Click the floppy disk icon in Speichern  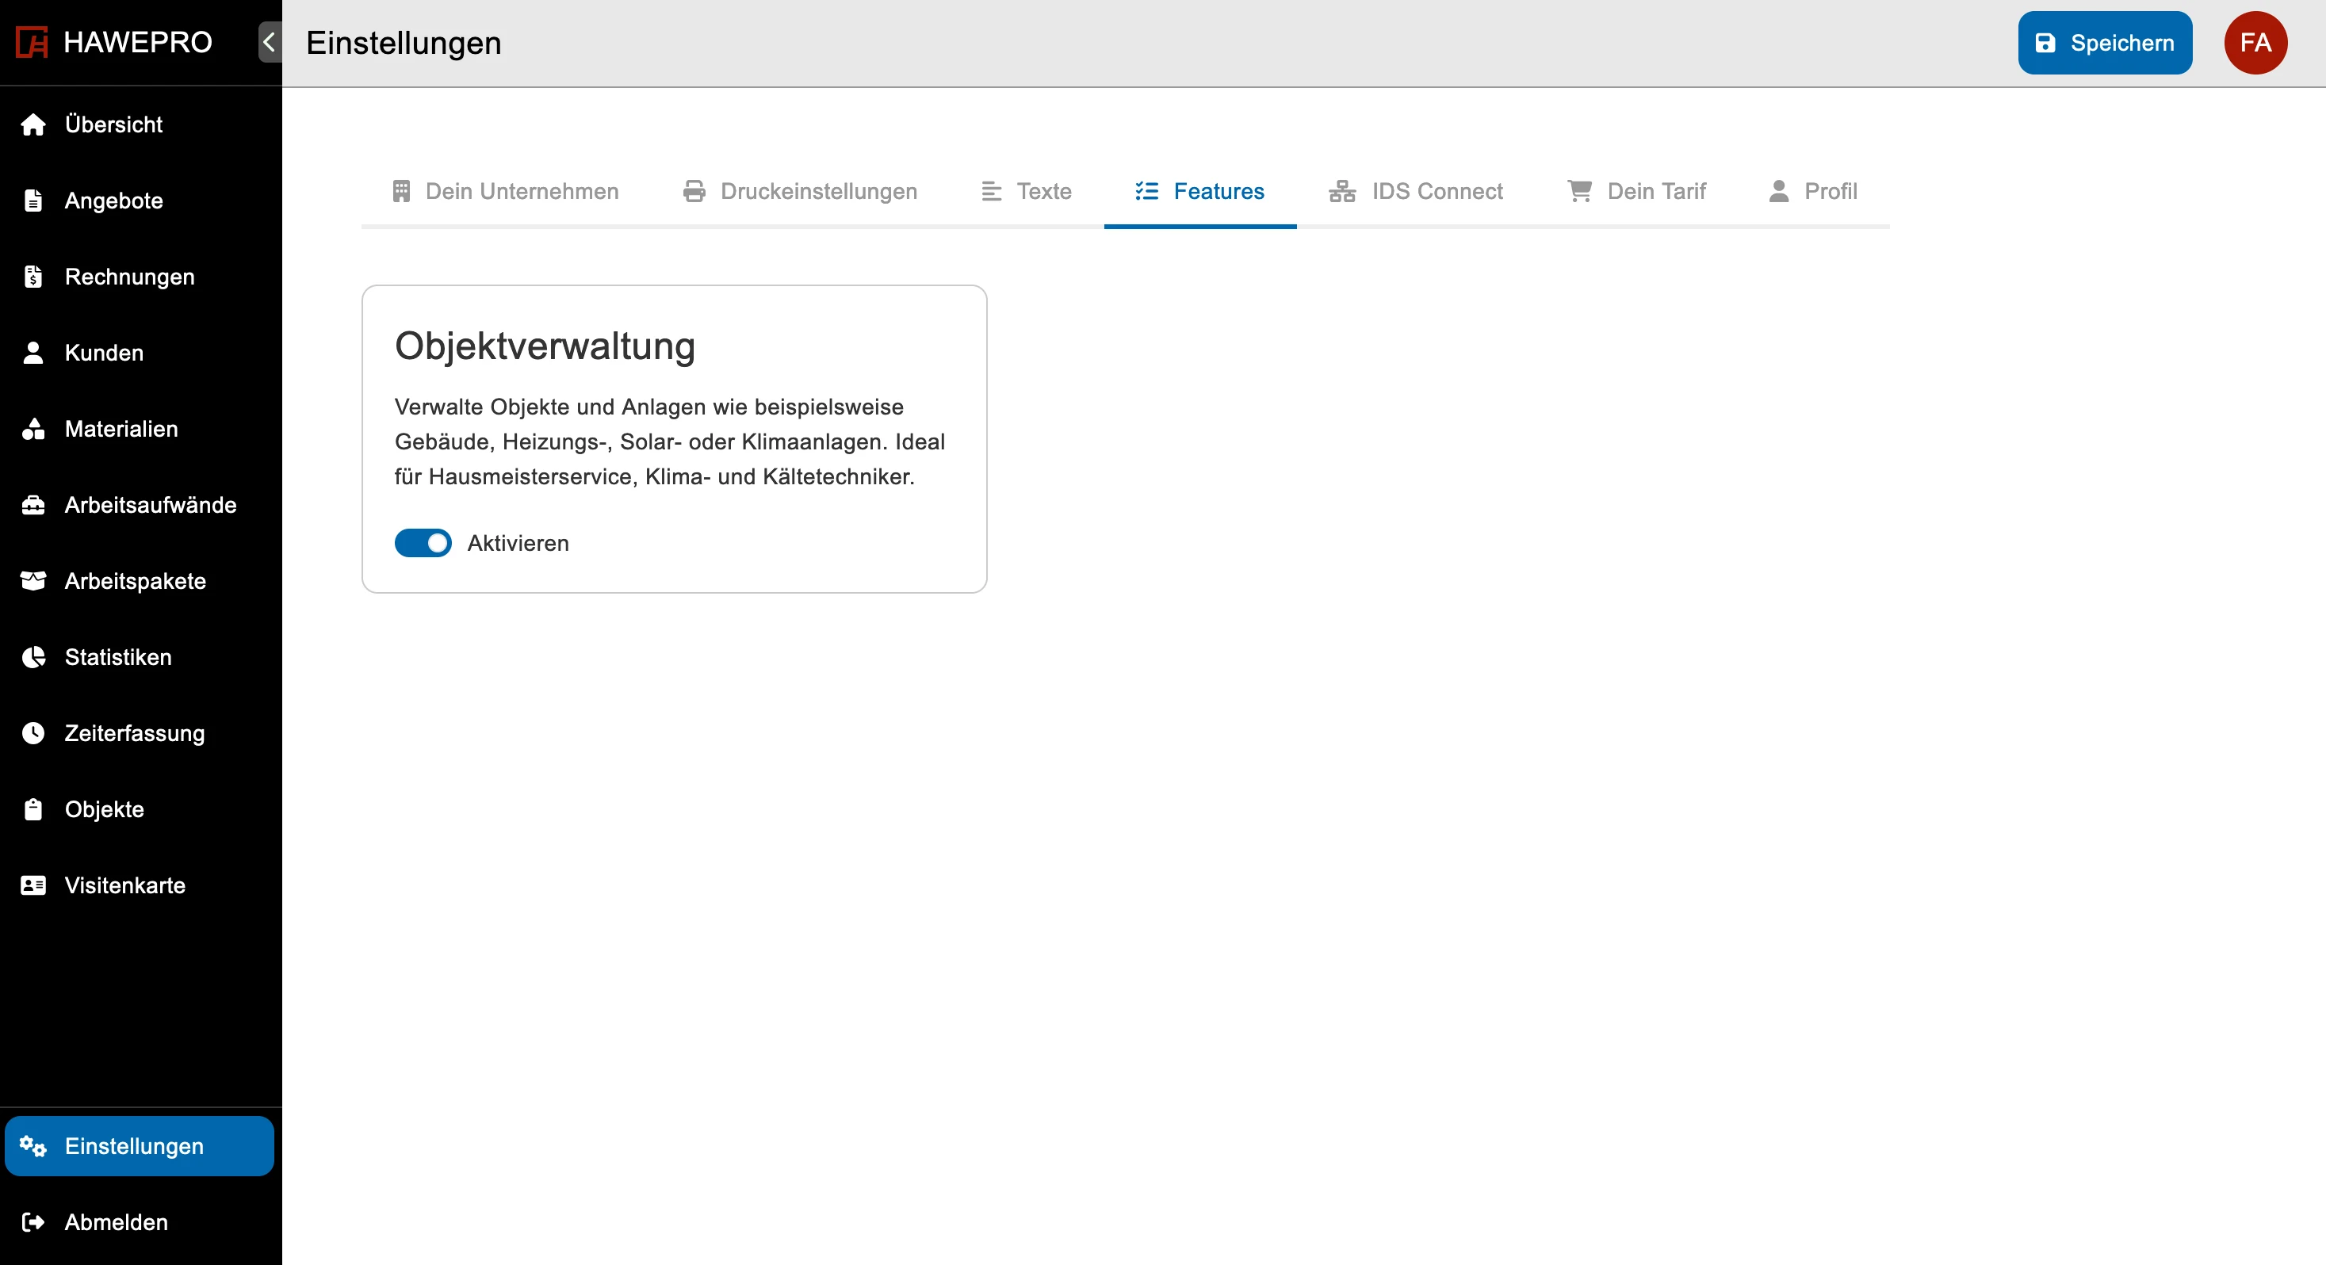[x=2045, y=43]
